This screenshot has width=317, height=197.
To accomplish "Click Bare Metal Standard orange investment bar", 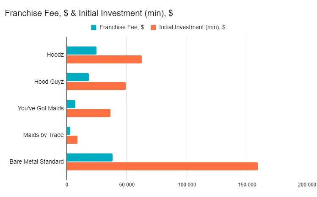I will [x=162, y=166].
